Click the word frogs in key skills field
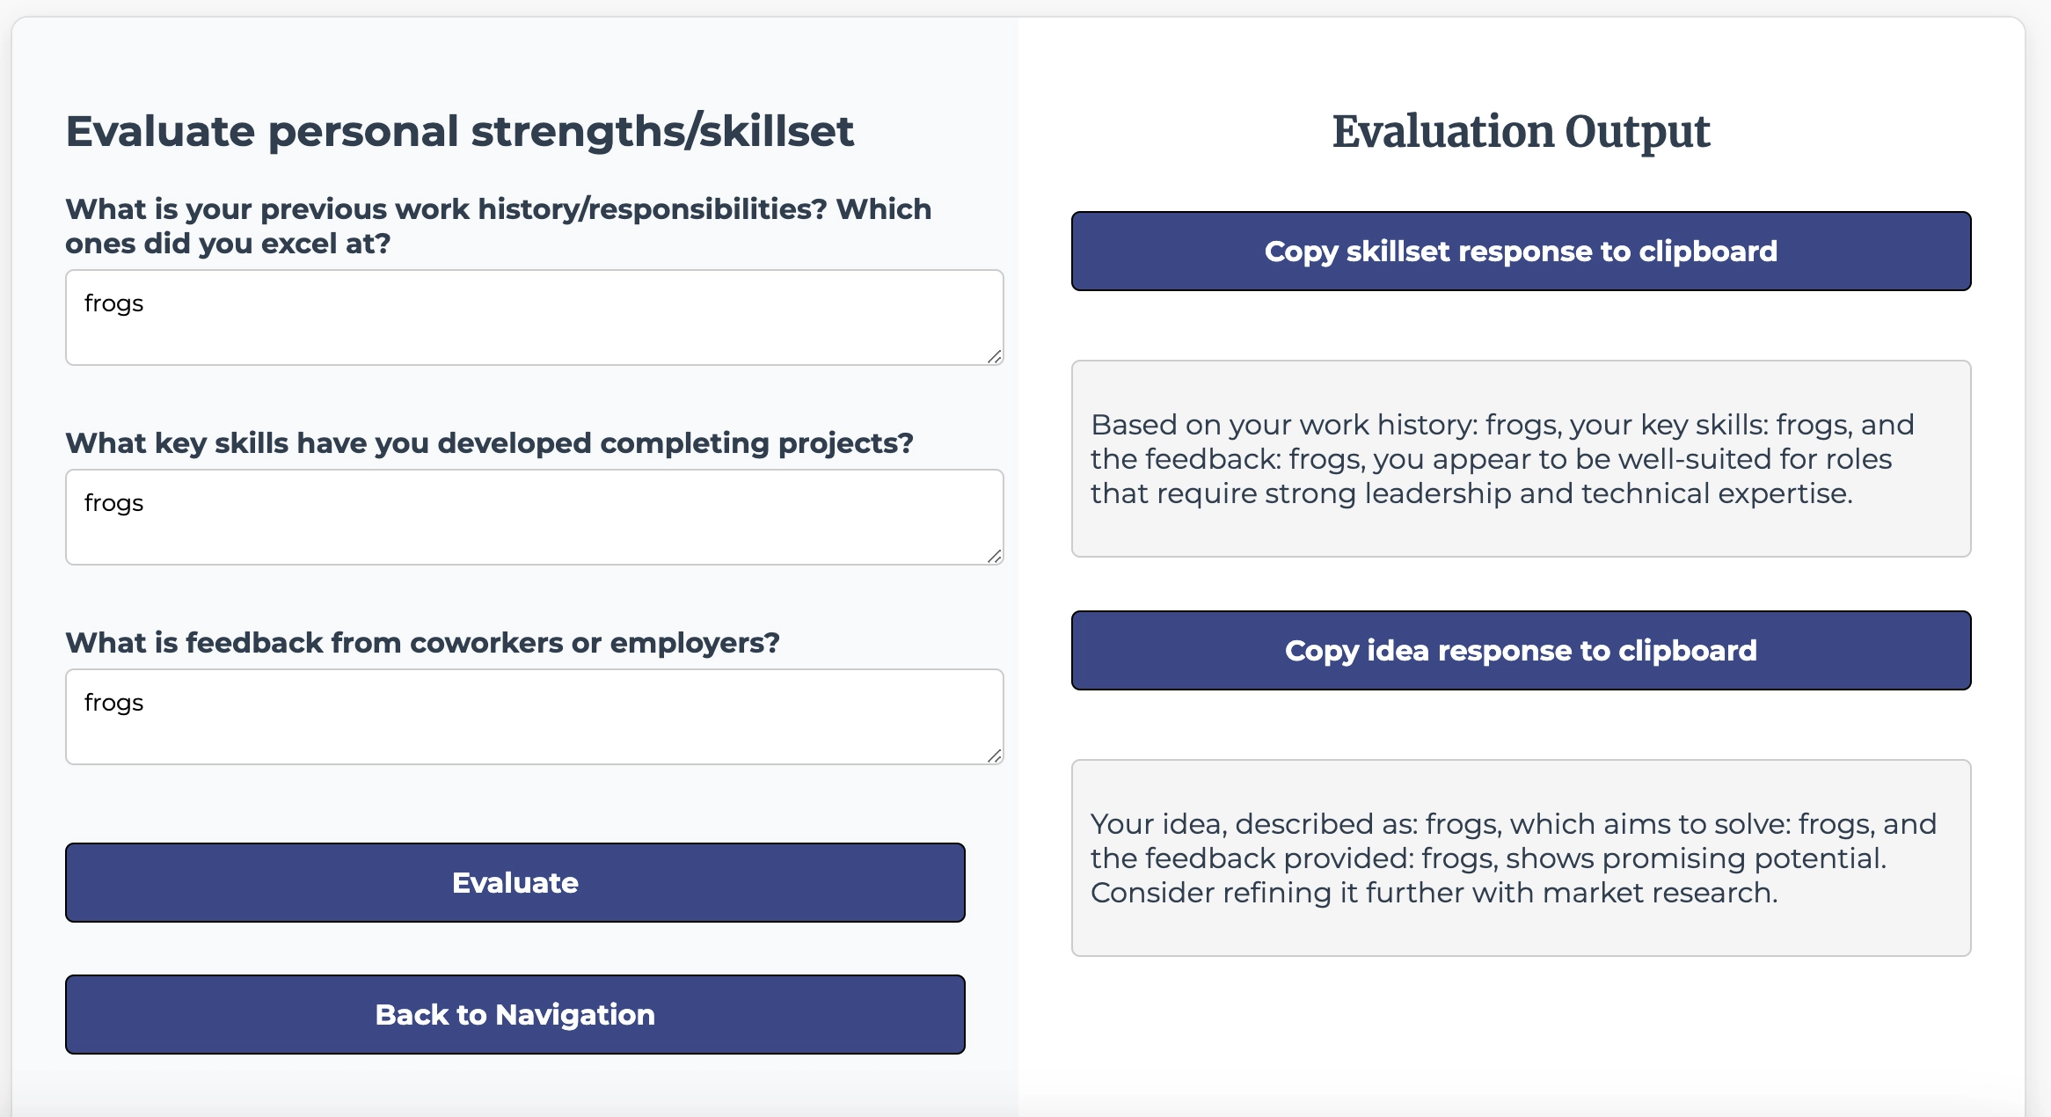This screenshot has width=2051, height=1117. pyautogui.click(x=113, y=504)
